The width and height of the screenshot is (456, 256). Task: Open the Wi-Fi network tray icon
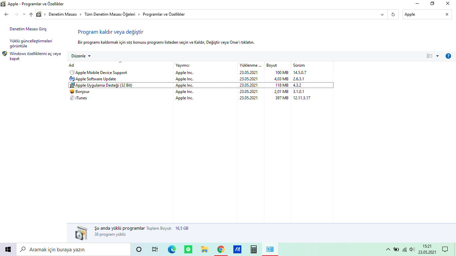(405, 249)
